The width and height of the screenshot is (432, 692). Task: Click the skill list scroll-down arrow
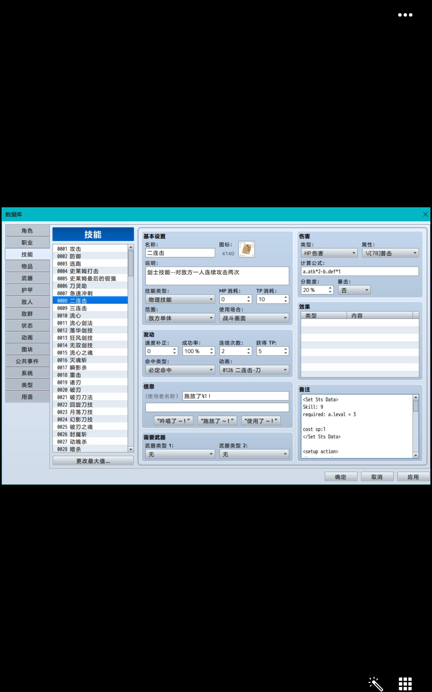click(x=131, y=449)
